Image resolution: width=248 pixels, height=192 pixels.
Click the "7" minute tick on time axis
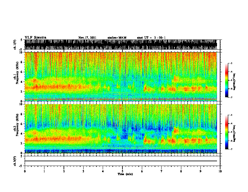(162, 171)
